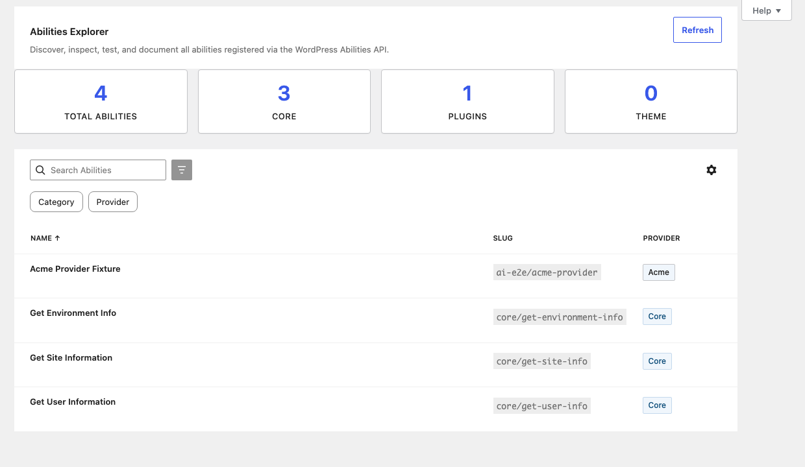Click the core/get-user-info slug
This screenshot has width=805, height=467.
click(x=542, y=406)
